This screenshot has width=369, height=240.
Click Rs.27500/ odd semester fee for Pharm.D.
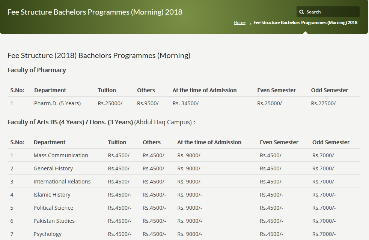(x=323, y=103)
